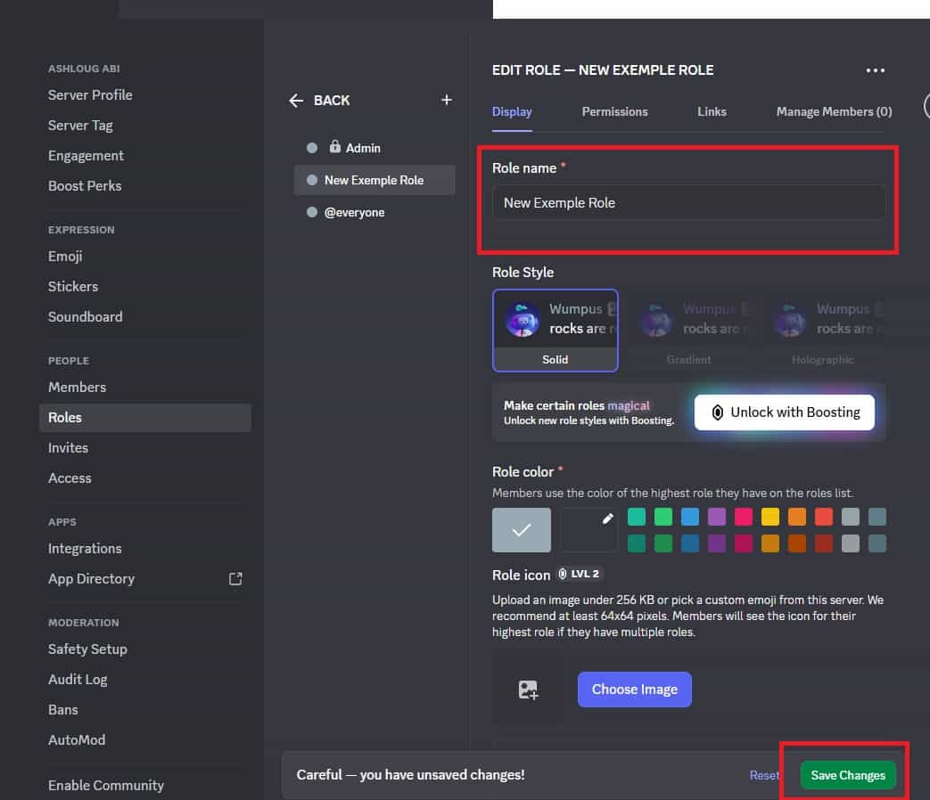Select the Gradient role style
The image size is (930, 800).
688,330
